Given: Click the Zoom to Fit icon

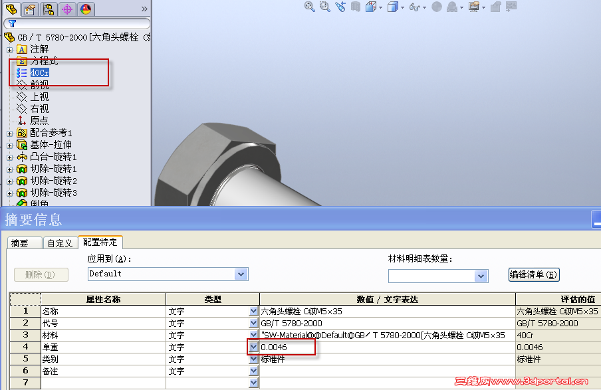Looking at the screenshot, I should [x=309, y=7].
